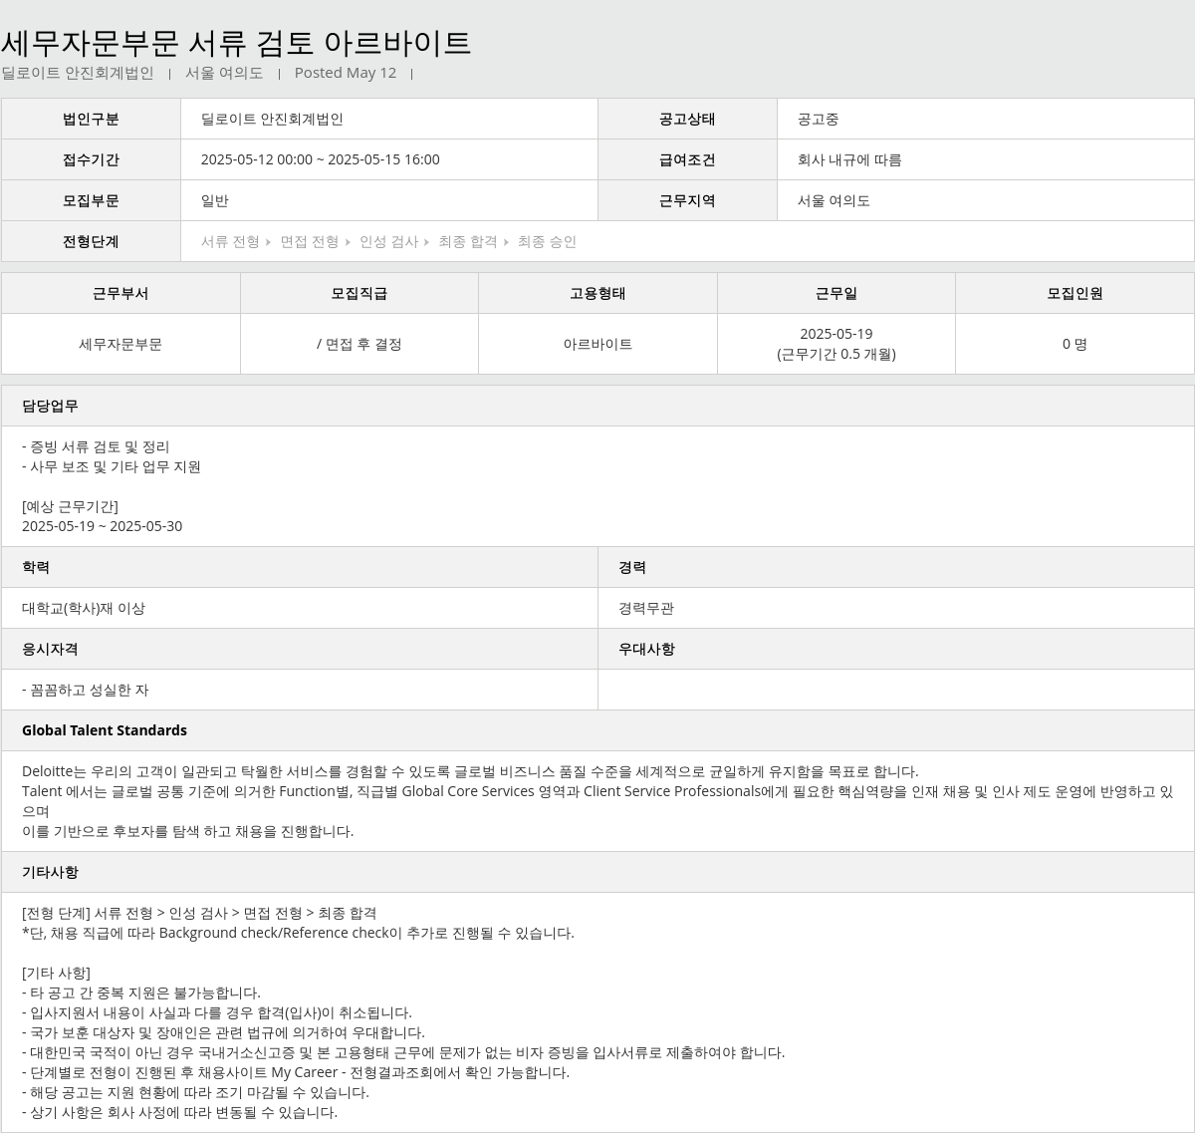Click the paragraph starting with Deloitte는 우리의 고객이
This screenshot has width=1195, height=1133.
(x=597, y=801)
